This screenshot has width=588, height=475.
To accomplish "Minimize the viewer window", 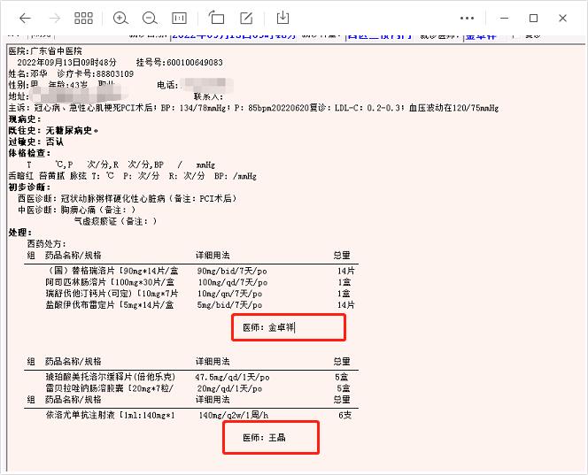I will pos(505,18).
